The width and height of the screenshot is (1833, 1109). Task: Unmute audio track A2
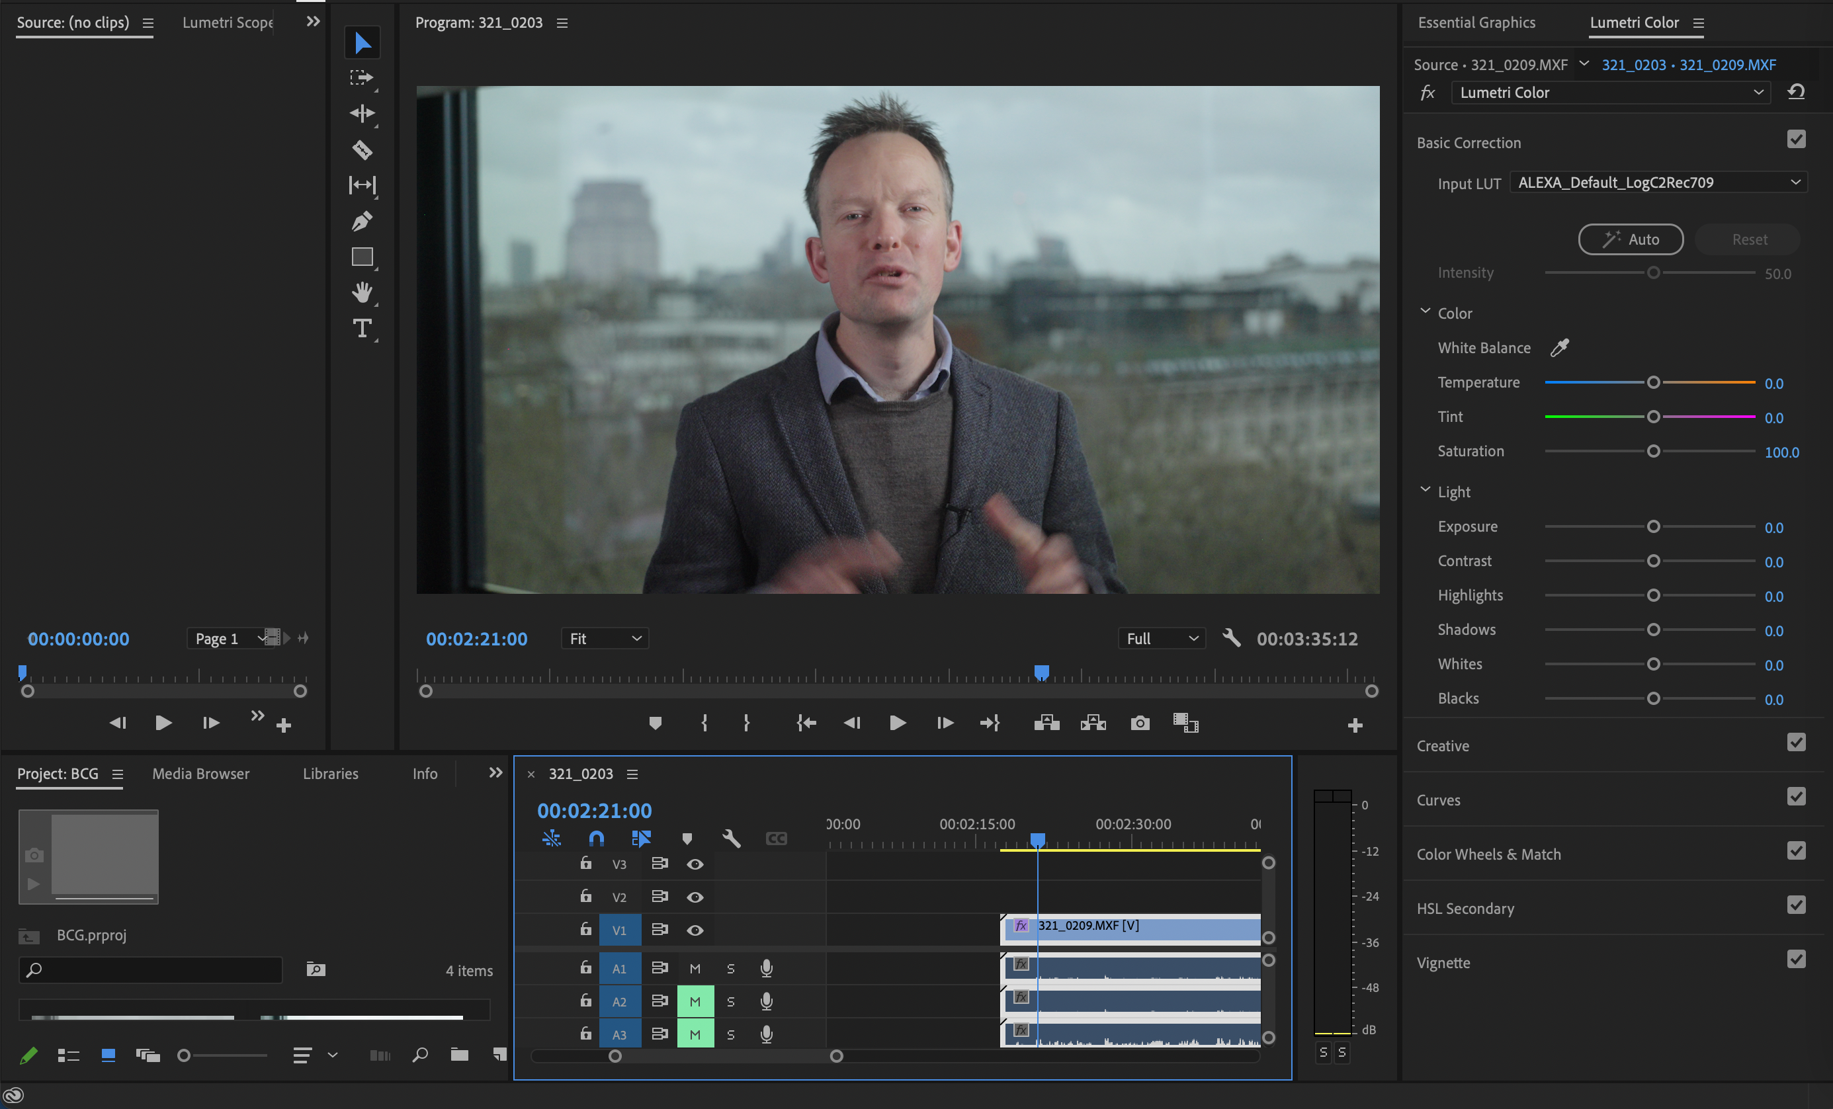(x=695, y=1001)
